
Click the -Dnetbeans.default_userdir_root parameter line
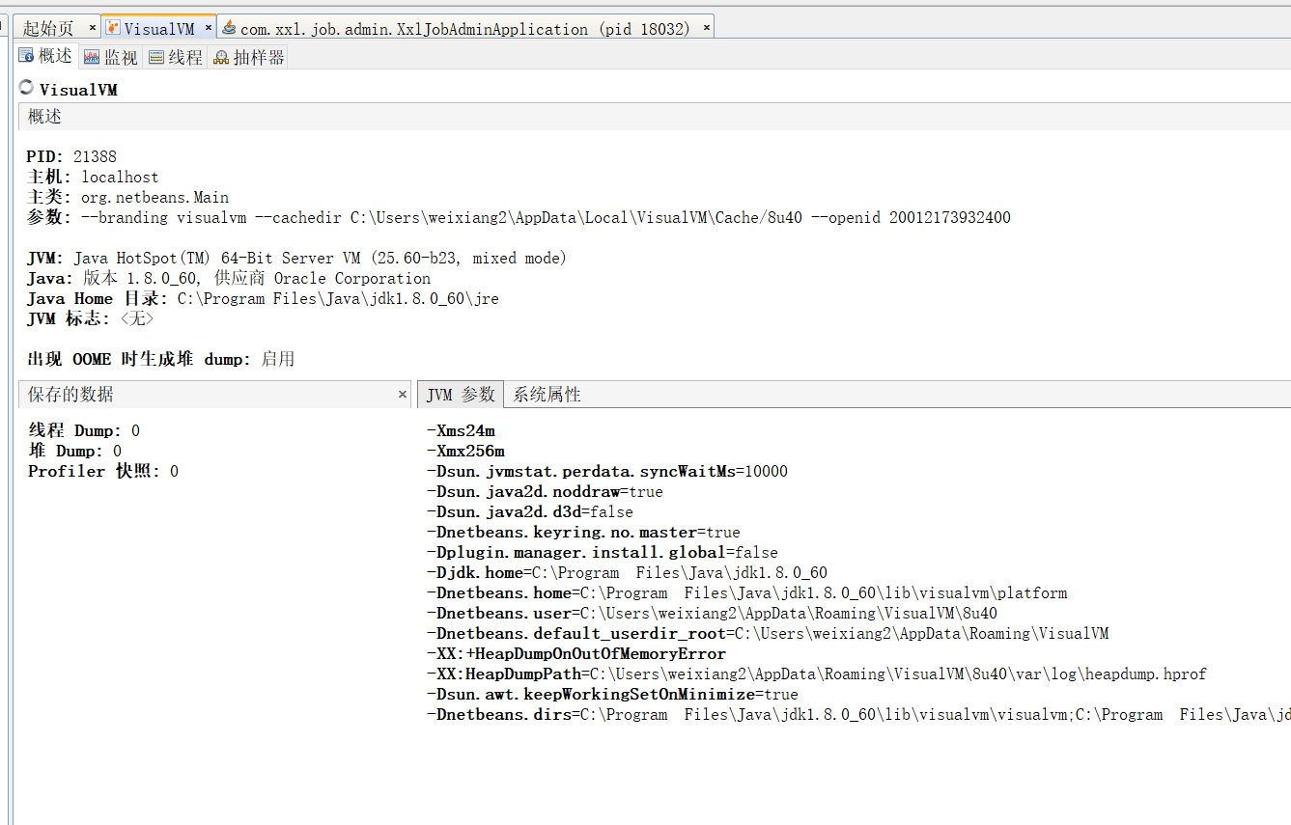pyautogui.click(x=768, y=633)
